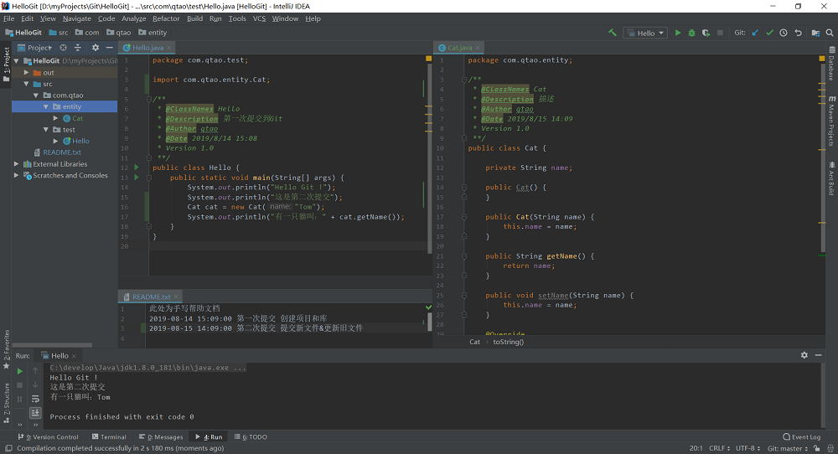838x454 pixels.
Task: Expand Scratches and Consoles node
Action: [x=17, y=175]
